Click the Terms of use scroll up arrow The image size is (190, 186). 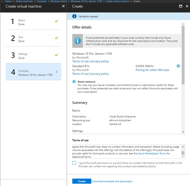click(x=183, y=147)
